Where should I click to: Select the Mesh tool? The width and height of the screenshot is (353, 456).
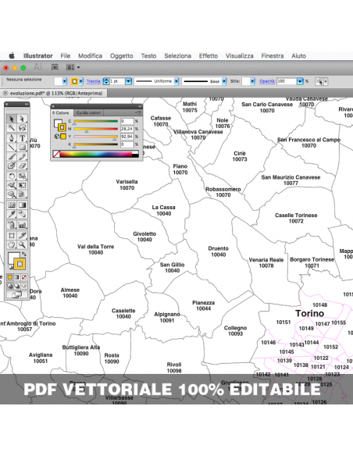click(x=12, y=205)
